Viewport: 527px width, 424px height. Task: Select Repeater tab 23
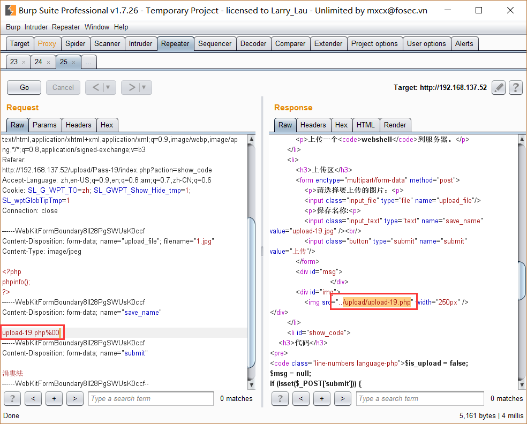(x=14, y=62)
